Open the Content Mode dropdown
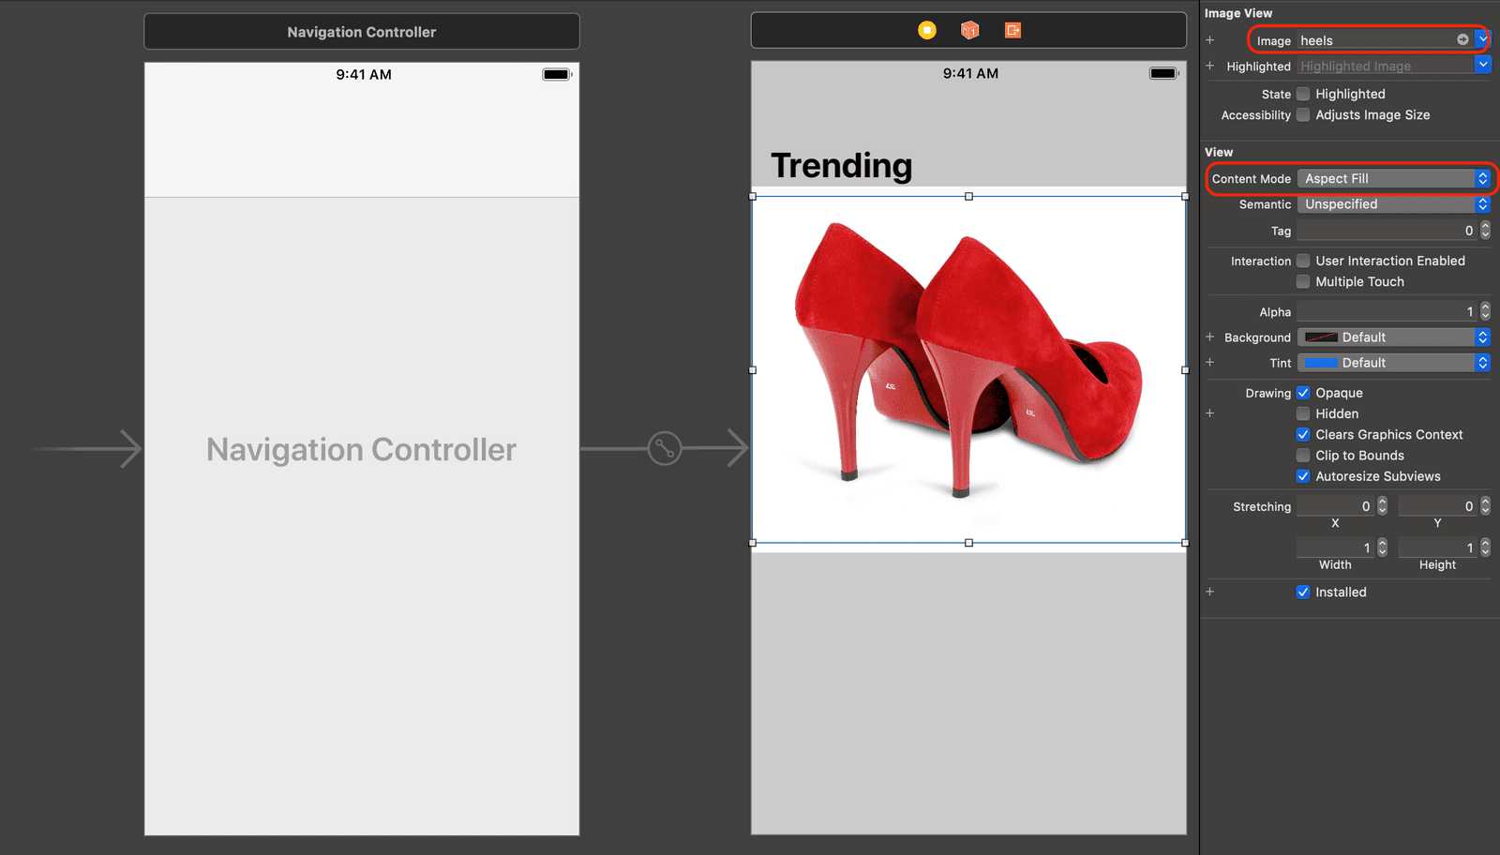1500x855 pixels. point(1392,178)
